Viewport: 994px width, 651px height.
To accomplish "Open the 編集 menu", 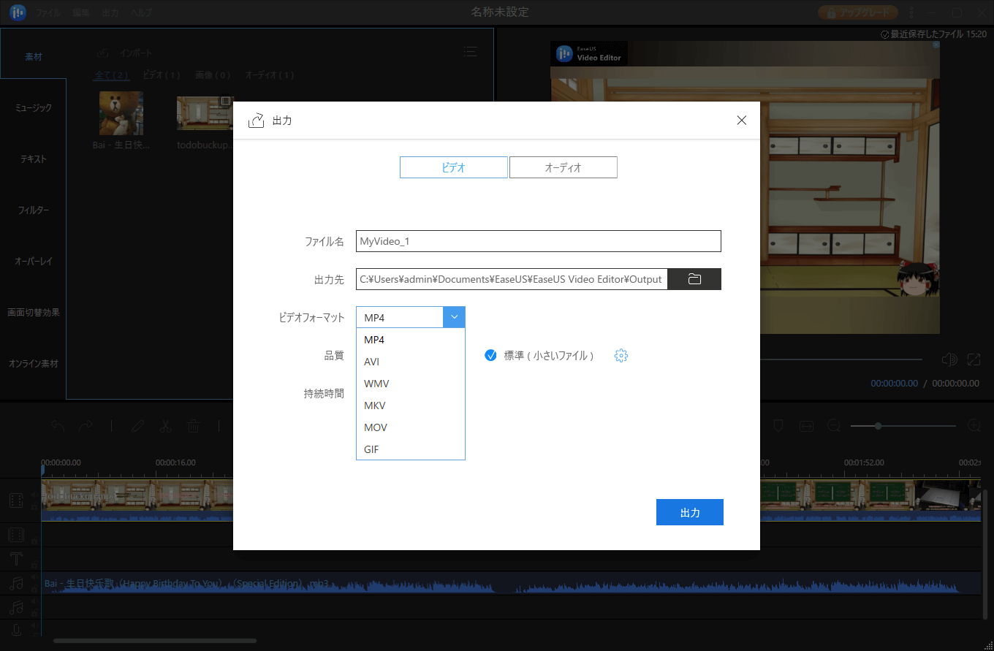I will point(82,13).
